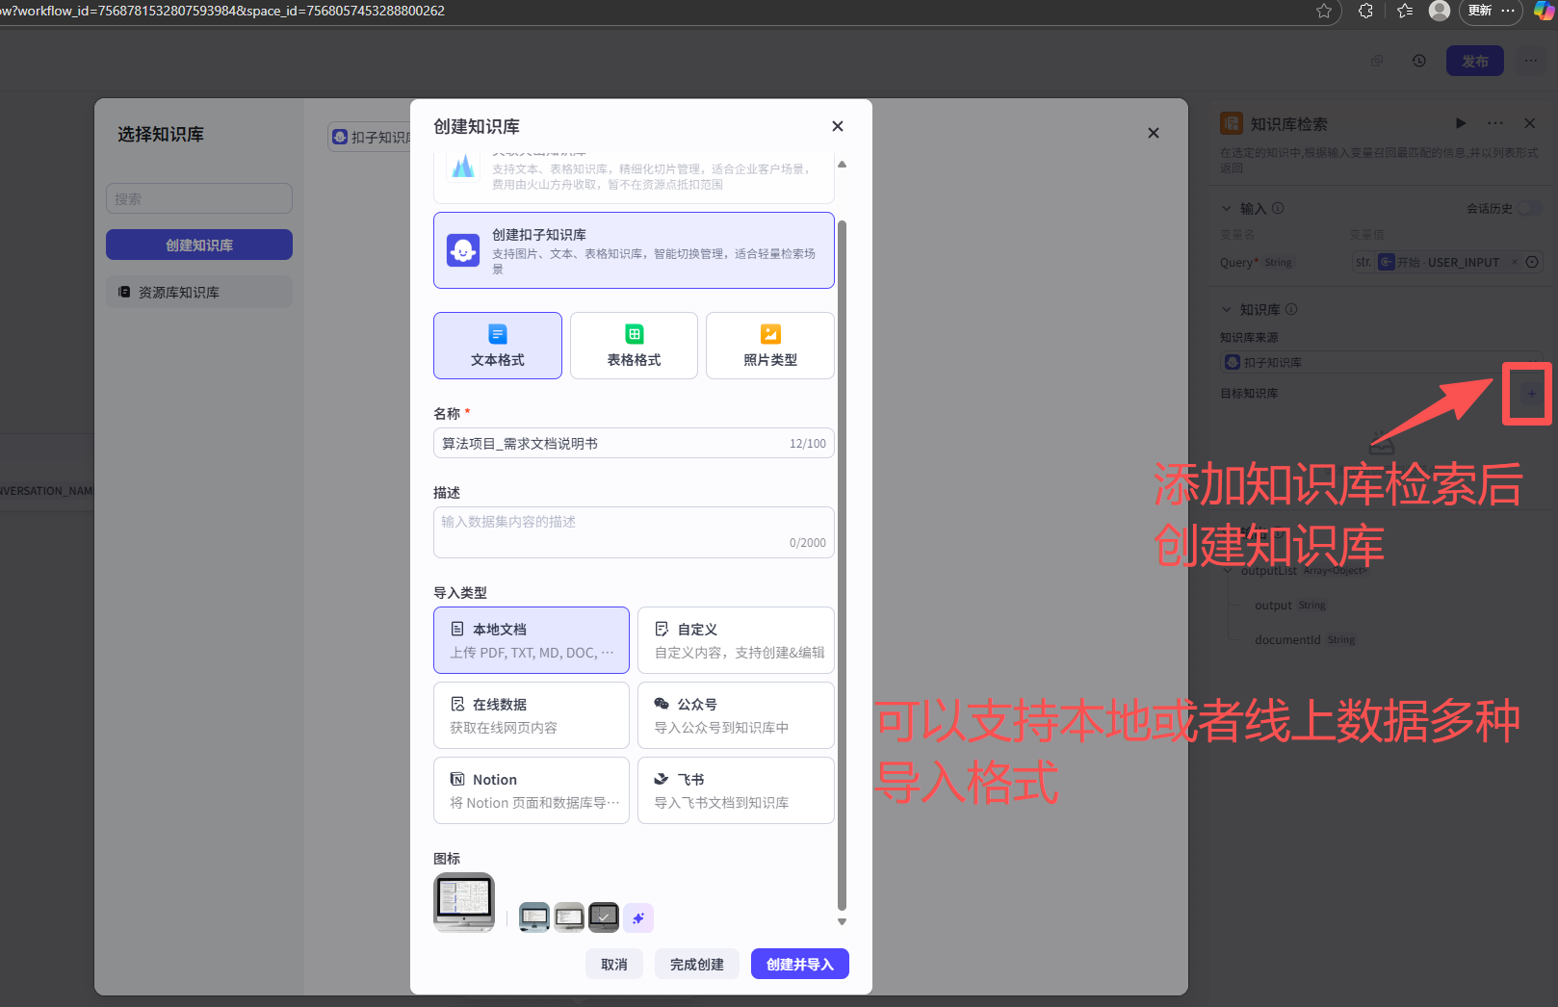Click the 创建并导入 button
This screenshot has width=1558, height=1007.
799,963
